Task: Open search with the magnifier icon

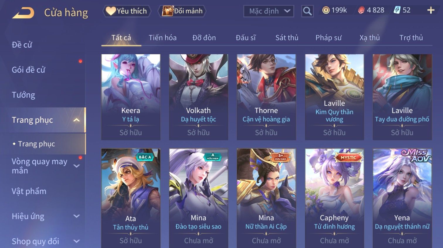Action: 307,11
